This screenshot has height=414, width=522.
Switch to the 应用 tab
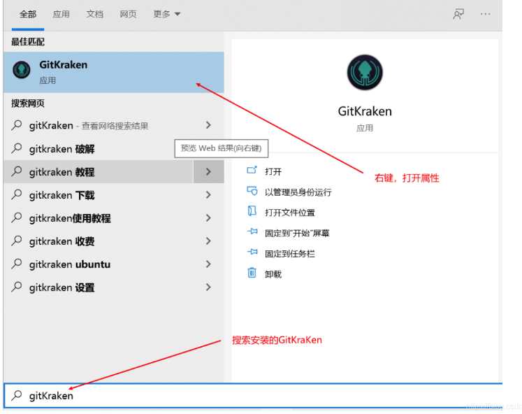click(x=61, y=14)
